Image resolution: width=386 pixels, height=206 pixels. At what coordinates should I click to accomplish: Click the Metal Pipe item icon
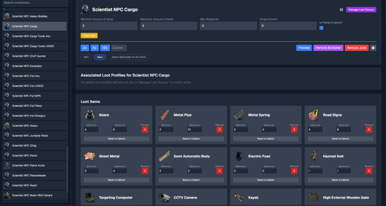pos(164,115)
